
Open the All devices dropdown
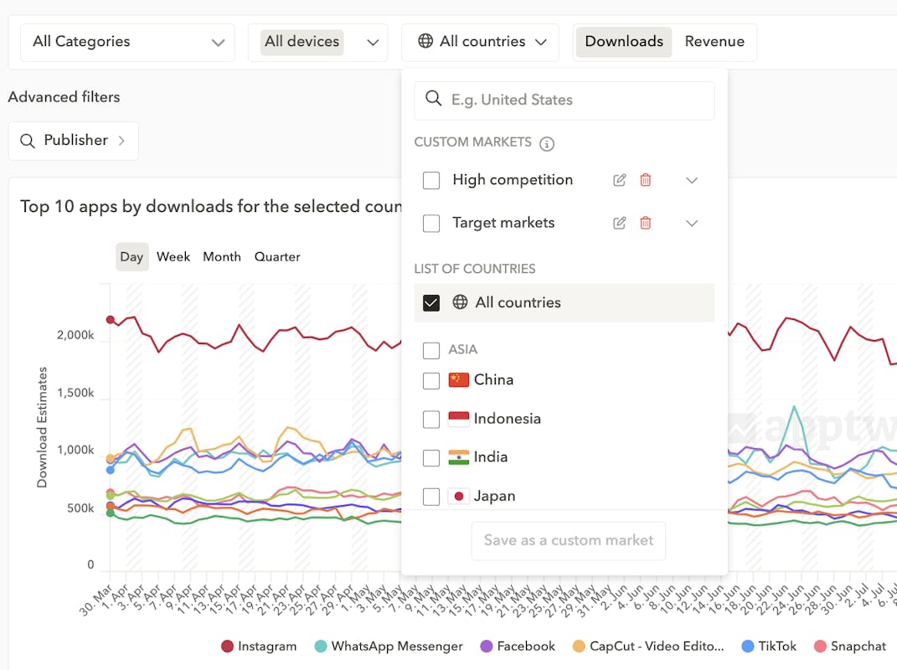pyautogui.click(x=318, y=43)
